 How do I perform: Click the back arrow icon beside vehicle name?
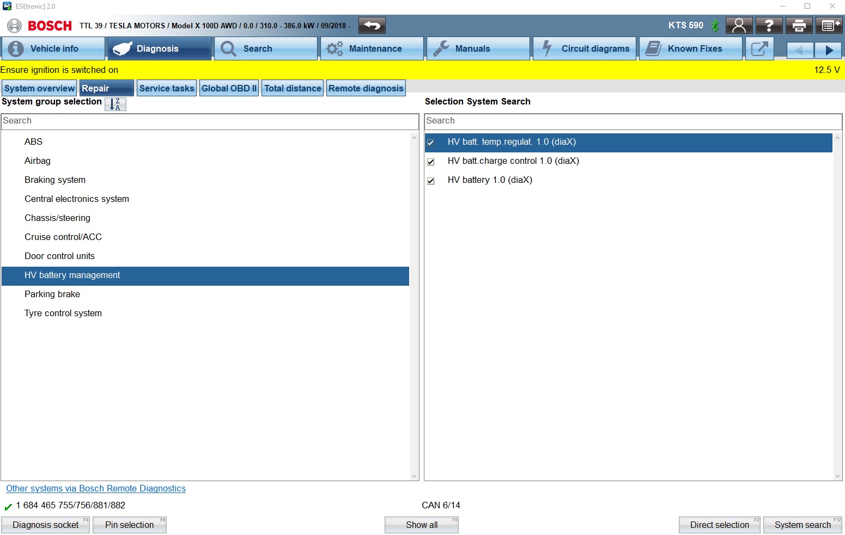pos(372,26)
